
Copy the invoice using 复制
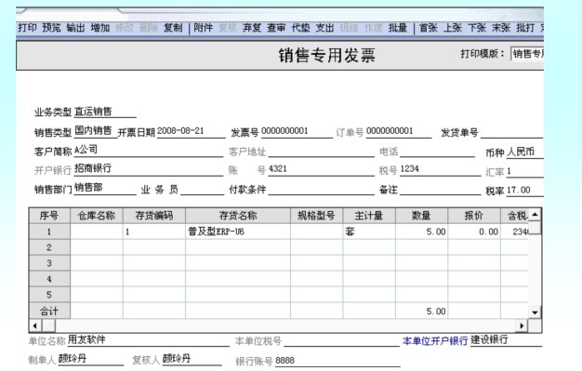[x=173, y=28]
